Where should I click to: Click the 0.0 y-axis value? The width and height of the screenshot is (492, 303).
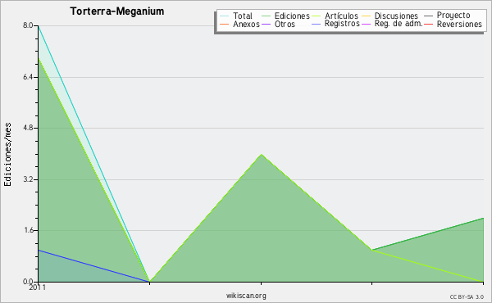click(x=28, y=282)
